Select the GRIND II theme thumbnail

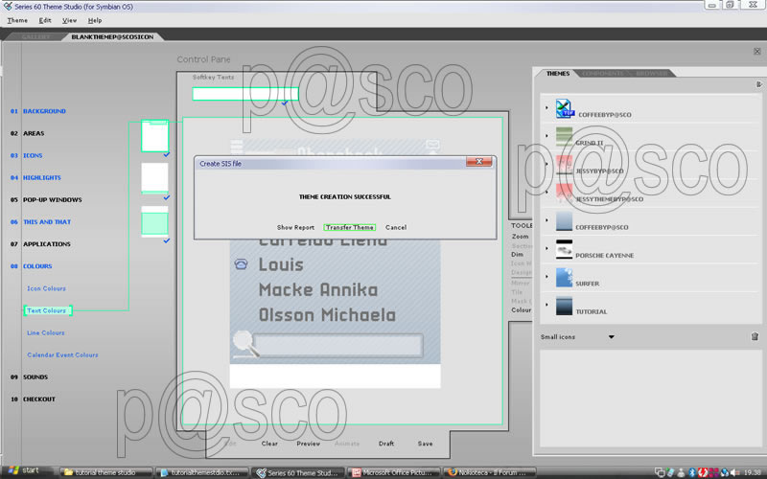(x=564, y=137)
